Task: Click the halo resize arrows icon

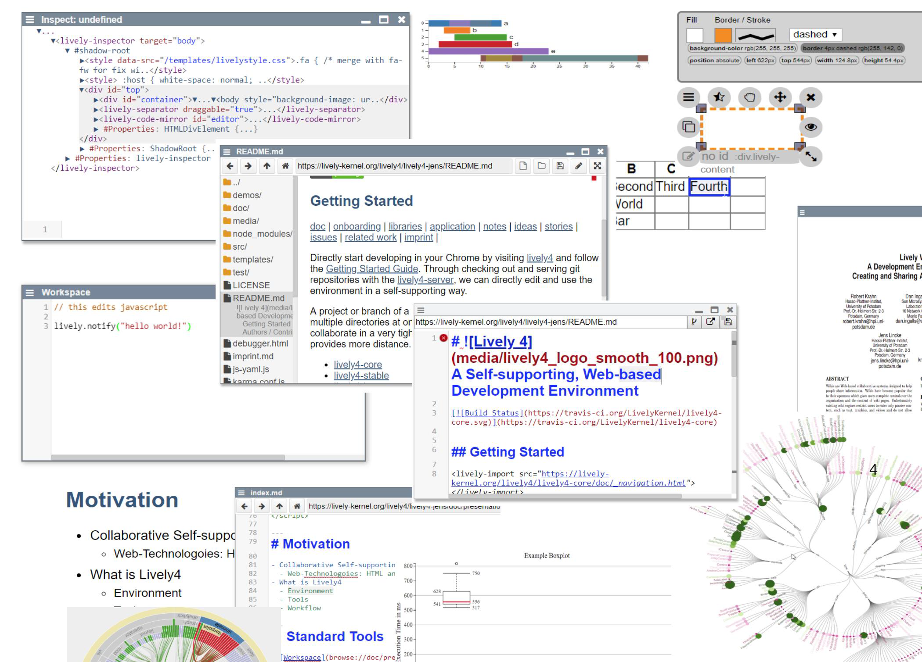Action: (810, 157)
